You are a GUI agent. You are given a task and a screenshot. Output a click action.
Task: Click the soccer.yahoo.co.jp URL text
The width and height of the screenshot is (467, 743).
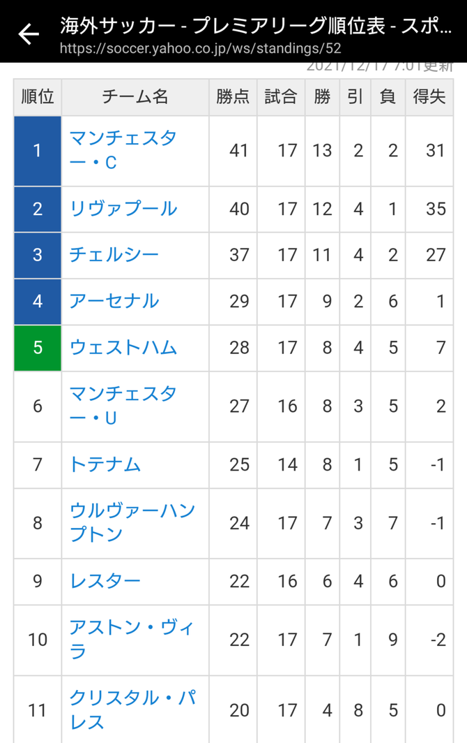click(x=200, y=48)
